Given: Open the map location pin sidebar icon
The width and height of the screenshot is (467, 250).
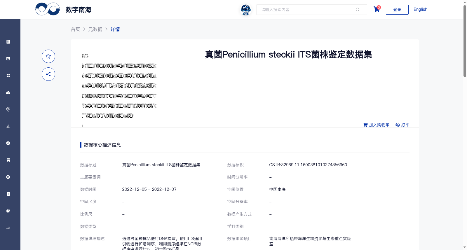Looking at the screenshot, I should pos(8,109).
